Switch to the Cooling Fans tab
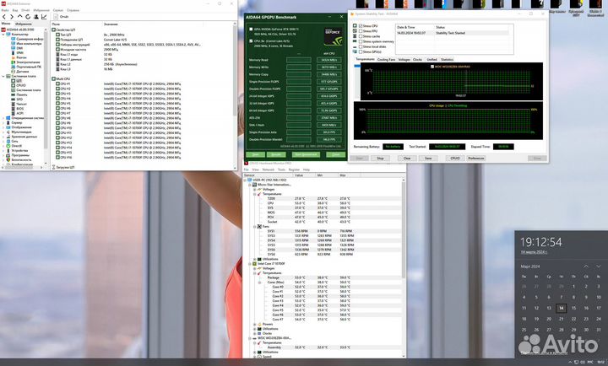Image resolution: width=608 pixels, height=366 pixels. pos(386,60)
